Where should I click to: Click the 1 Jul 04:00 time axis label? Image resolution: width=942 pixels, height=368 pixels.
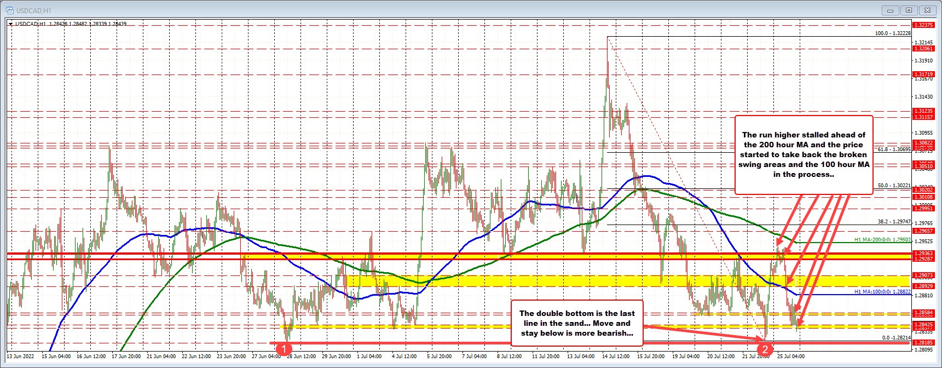tap(369, 356)
